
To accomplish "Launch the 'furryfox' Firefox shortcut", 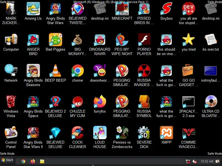I will click(x=100, y=102).
